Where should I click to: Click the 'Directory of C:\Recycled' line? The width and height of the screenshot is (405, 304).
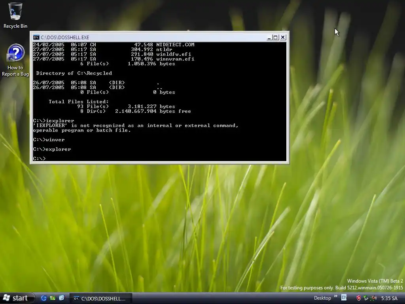(74, 73)
